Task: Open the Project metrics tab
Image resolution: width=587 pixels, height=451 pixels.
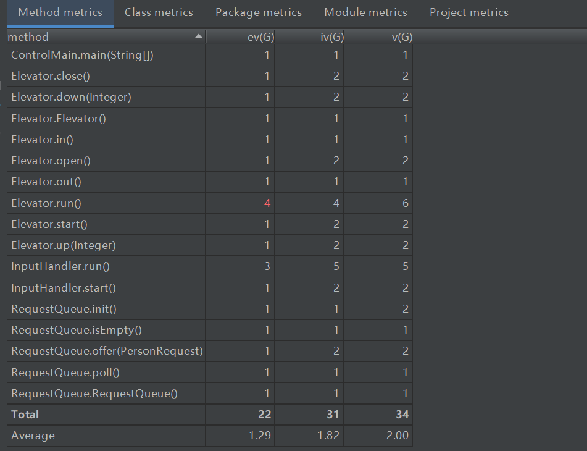Action: coord(469,12)
